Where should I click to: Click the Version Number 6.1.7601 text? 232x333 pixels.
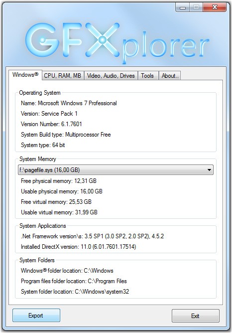(51, 124)
